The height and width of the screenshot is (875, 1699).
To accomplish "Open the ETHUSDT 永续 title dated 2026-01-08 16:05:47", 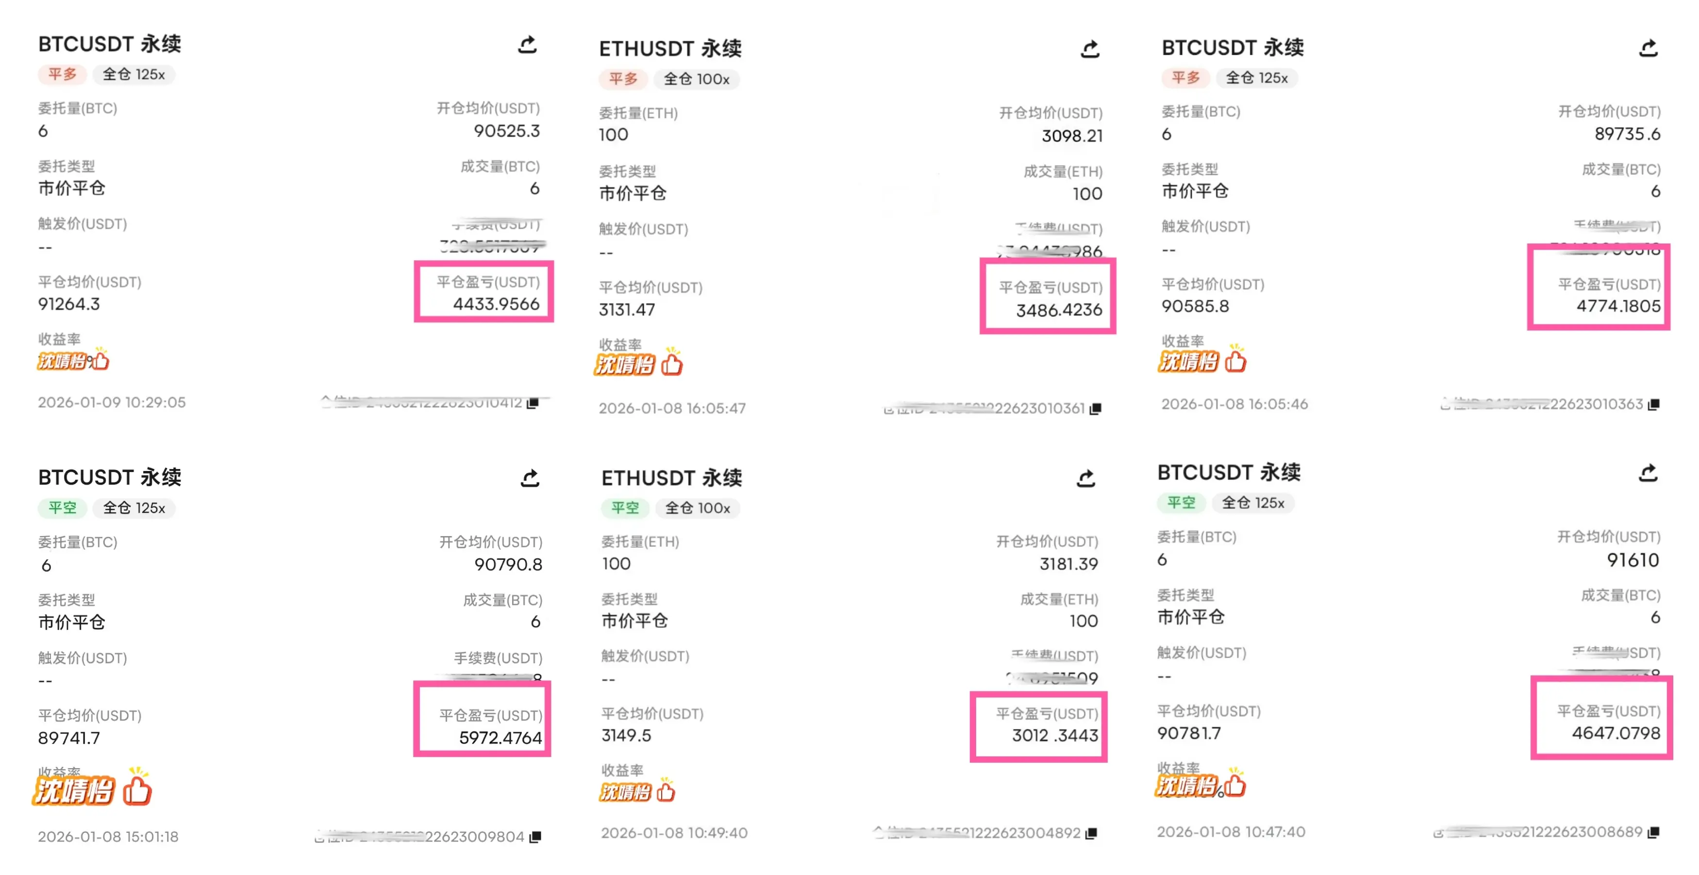I will (669, 49).
